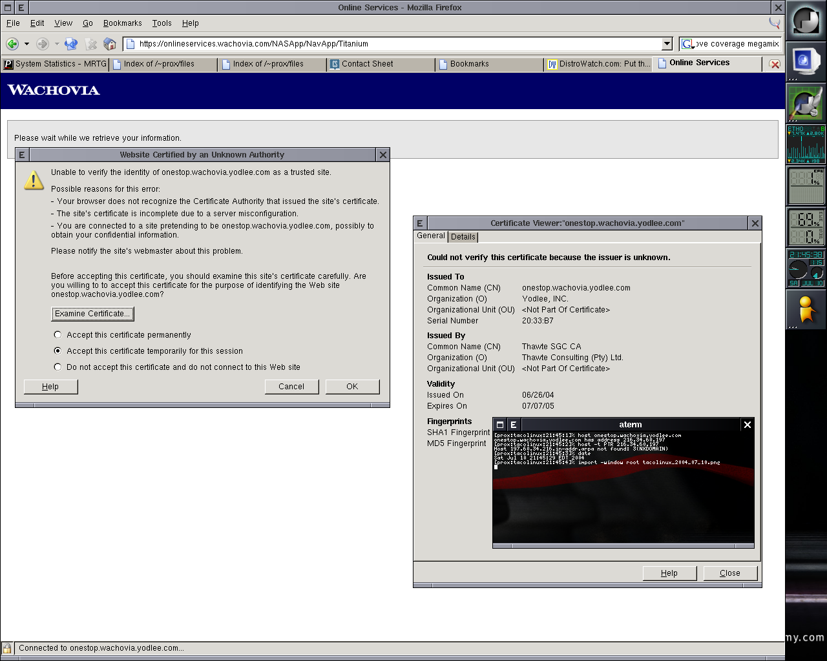Open the Bookmarks menu
This screenshot has width=827, height=661.
pos(123,23)
